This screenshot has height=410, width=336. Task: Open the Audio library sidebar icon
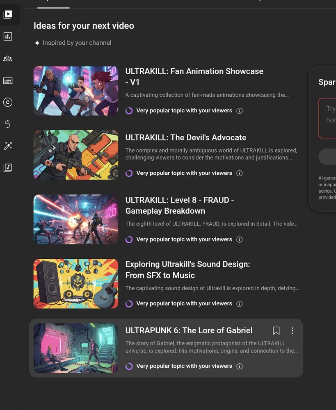pos(8,168)
